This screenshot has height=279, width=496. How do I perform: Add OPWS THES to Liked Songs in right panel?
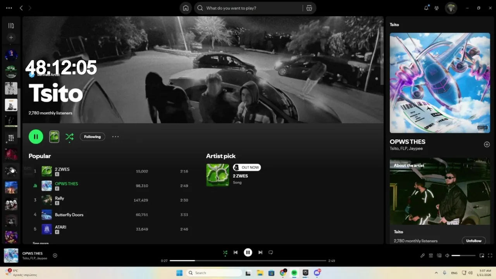pos(487,144)
